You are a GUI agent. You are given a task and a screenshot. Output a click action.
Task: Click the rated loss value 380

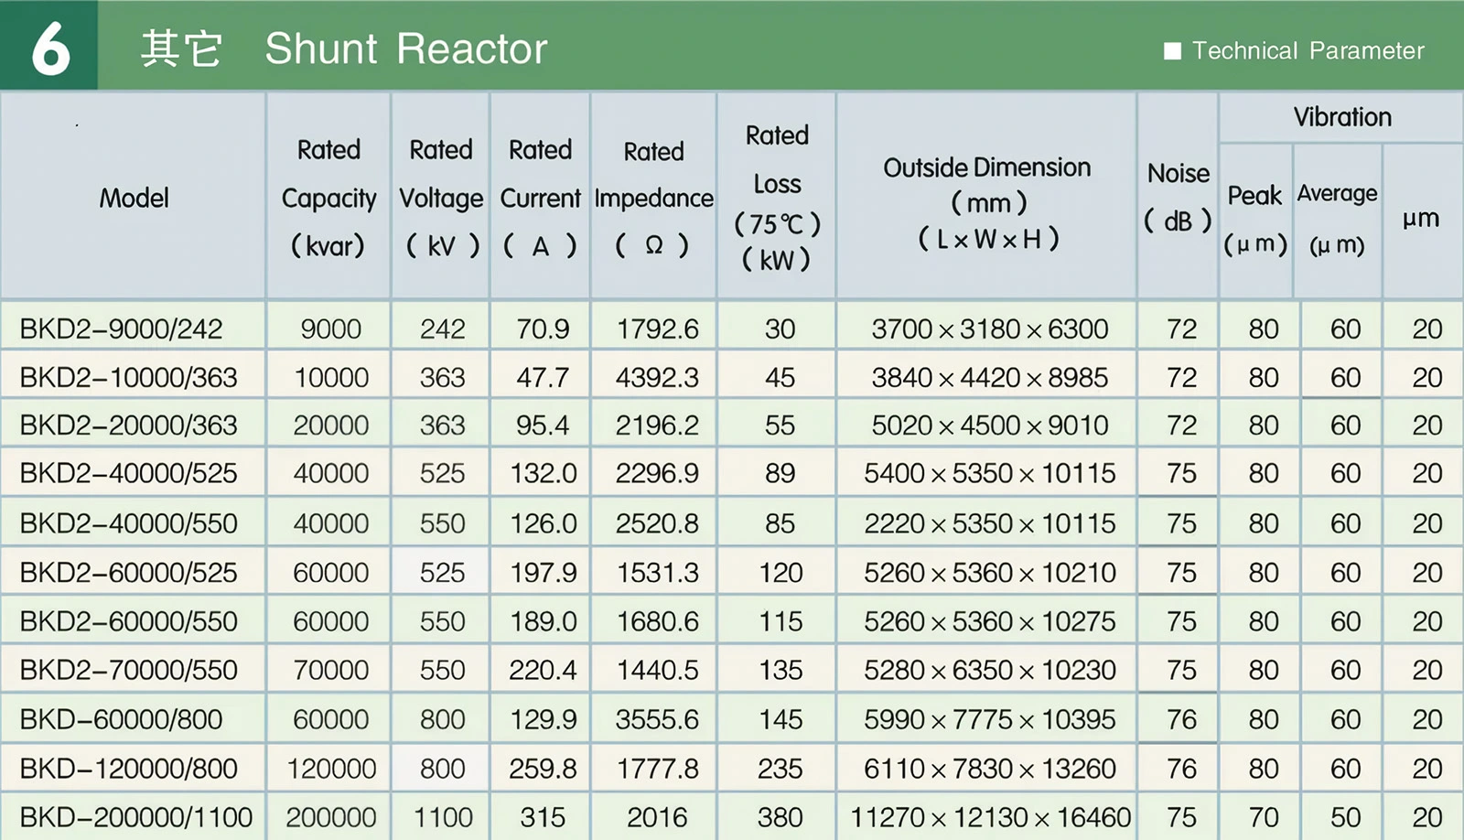[x=780, y=817]
